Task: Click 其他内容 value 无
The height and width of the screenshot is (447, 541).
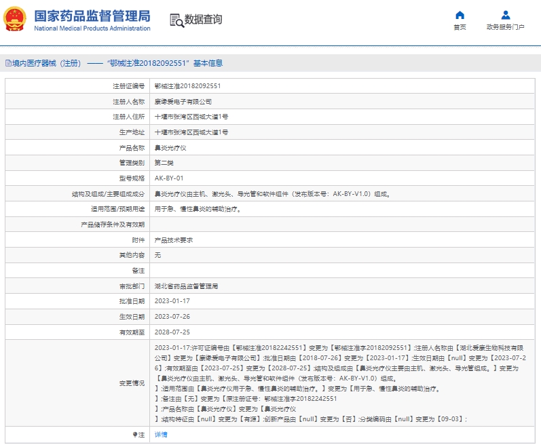Action: tap(157, 255)
